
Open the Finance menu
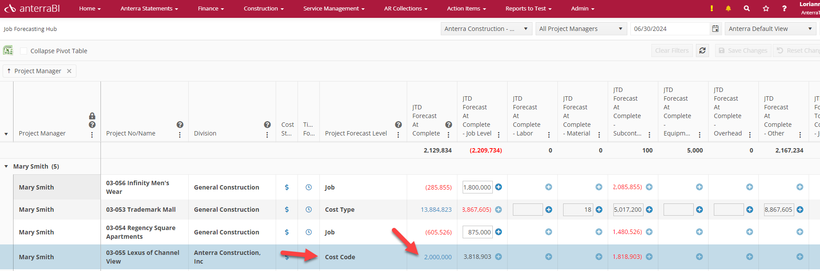pyautogui.click(x=211, y=8)
